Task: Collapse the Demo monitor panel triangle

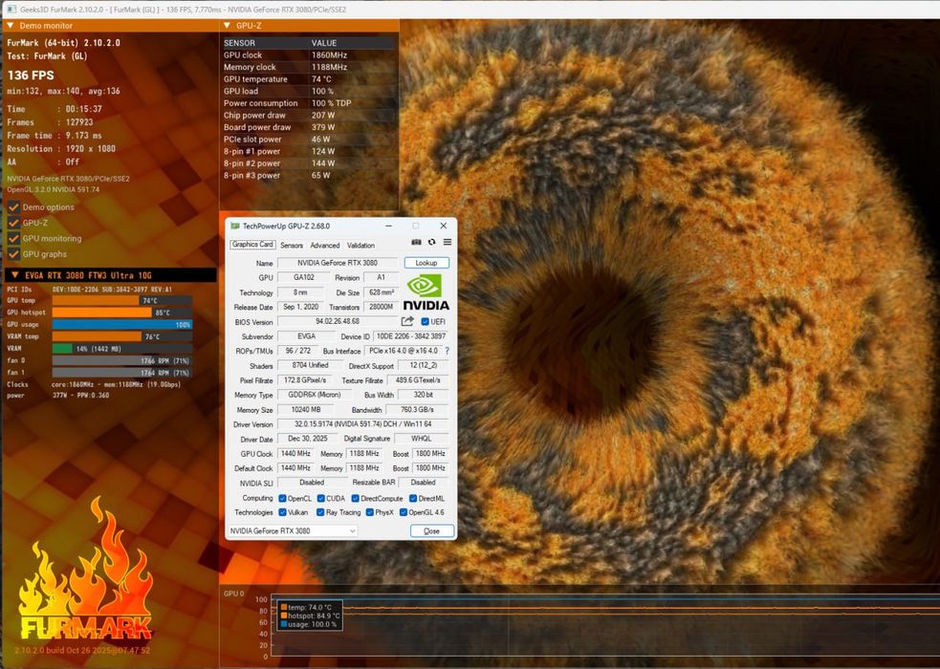Action: pos(11,25)
